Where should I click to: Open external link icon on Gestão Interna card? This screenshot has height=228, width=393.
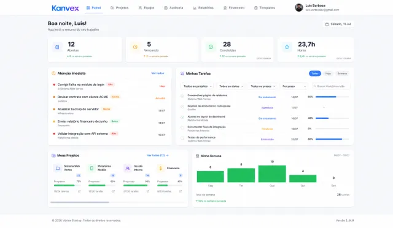[x=148, y=191]
